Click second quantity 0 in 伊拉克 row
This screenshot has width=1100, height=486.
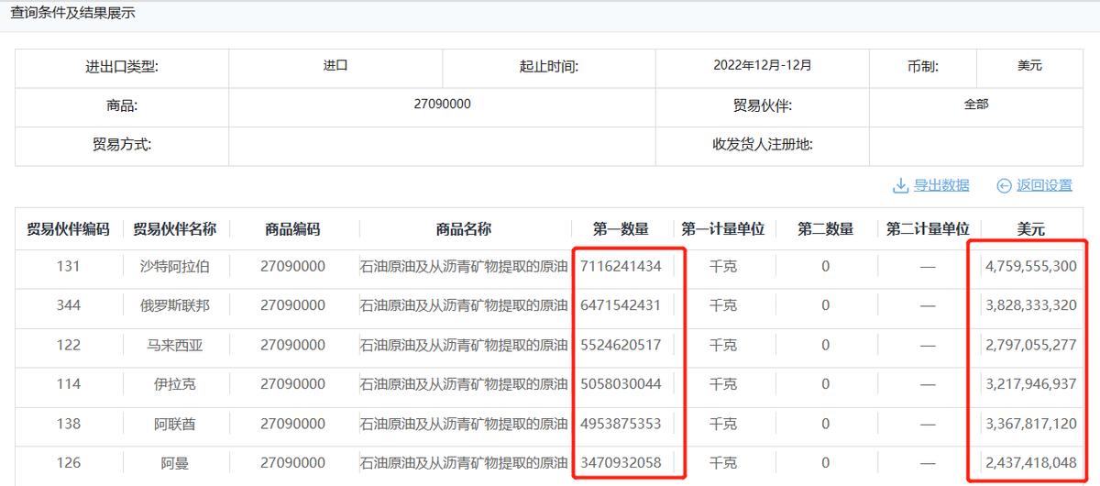[x=825, y=384]
